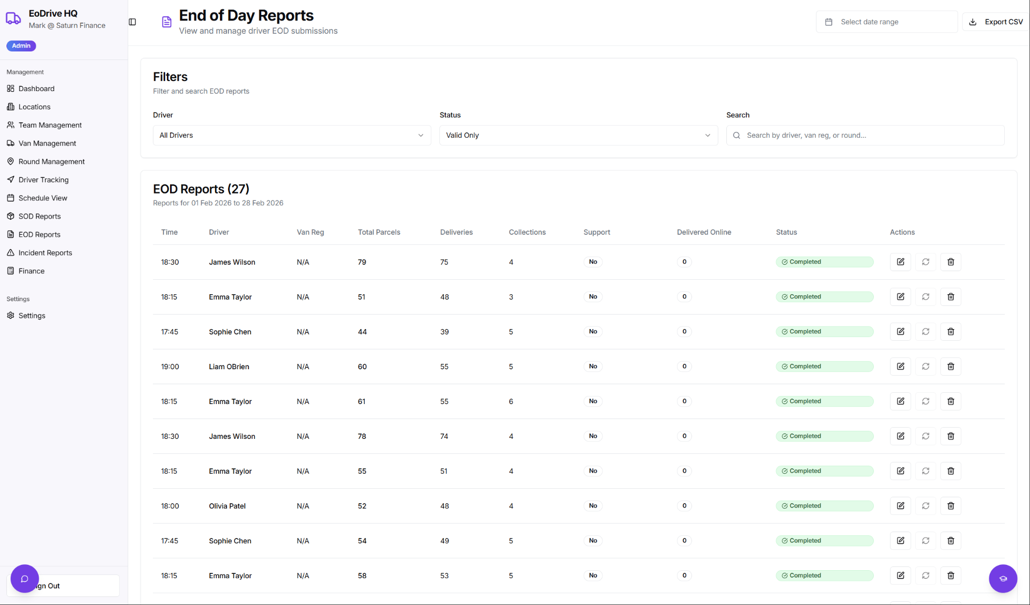Collapse the sidebar with the panel toggle icon
The width and height of the screenshot is (1030, 605).
[133, 22]
